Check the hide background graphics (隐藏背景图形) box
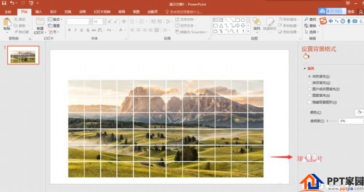The image size is (364, 192). tap(309, 102)
